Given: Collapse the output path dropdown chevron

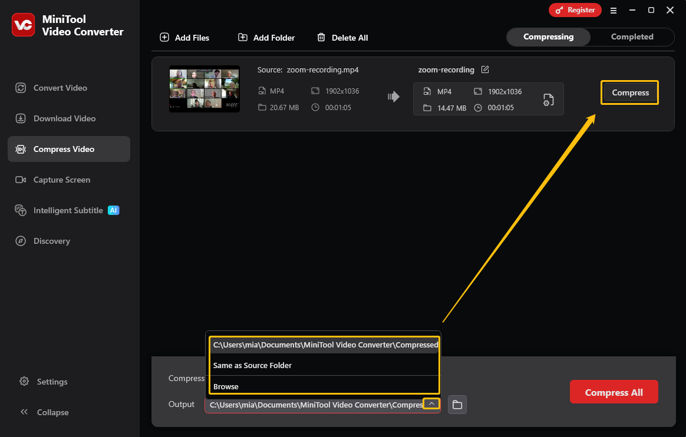Looking at the screenshot, I should click(431, 403).
